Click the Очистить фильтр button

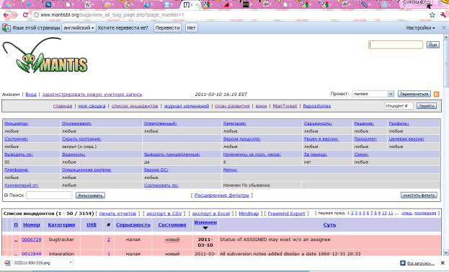pos(419,196)
